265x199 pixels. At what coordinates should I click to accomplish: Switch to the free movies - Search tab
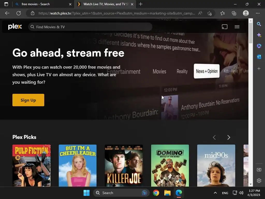(43, 4)
